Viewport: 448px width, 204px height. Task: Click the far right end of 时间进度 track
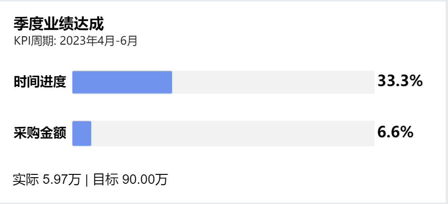tap(373, 82)
